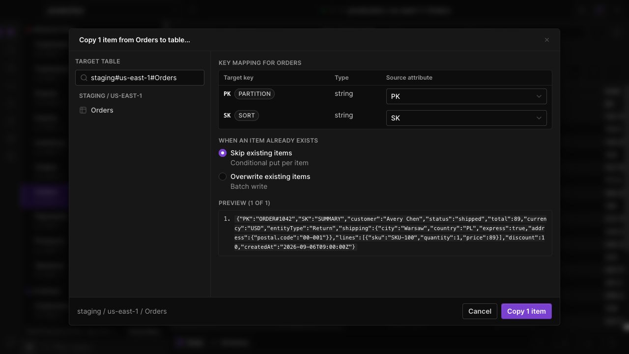Click the JSON item preview text

(390, 233)
